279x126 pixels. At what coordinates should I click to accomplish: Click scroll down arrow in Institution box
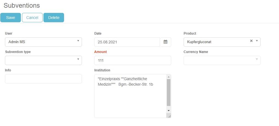pos(169,110)
